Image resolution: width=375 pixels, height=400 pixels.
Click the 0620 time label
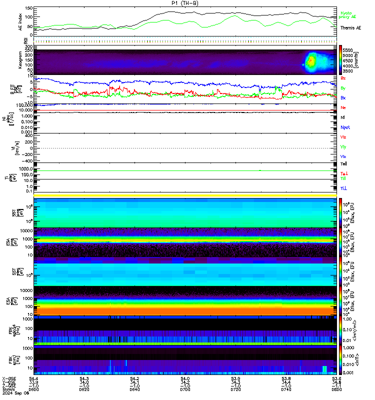click(x=84, y=389)
